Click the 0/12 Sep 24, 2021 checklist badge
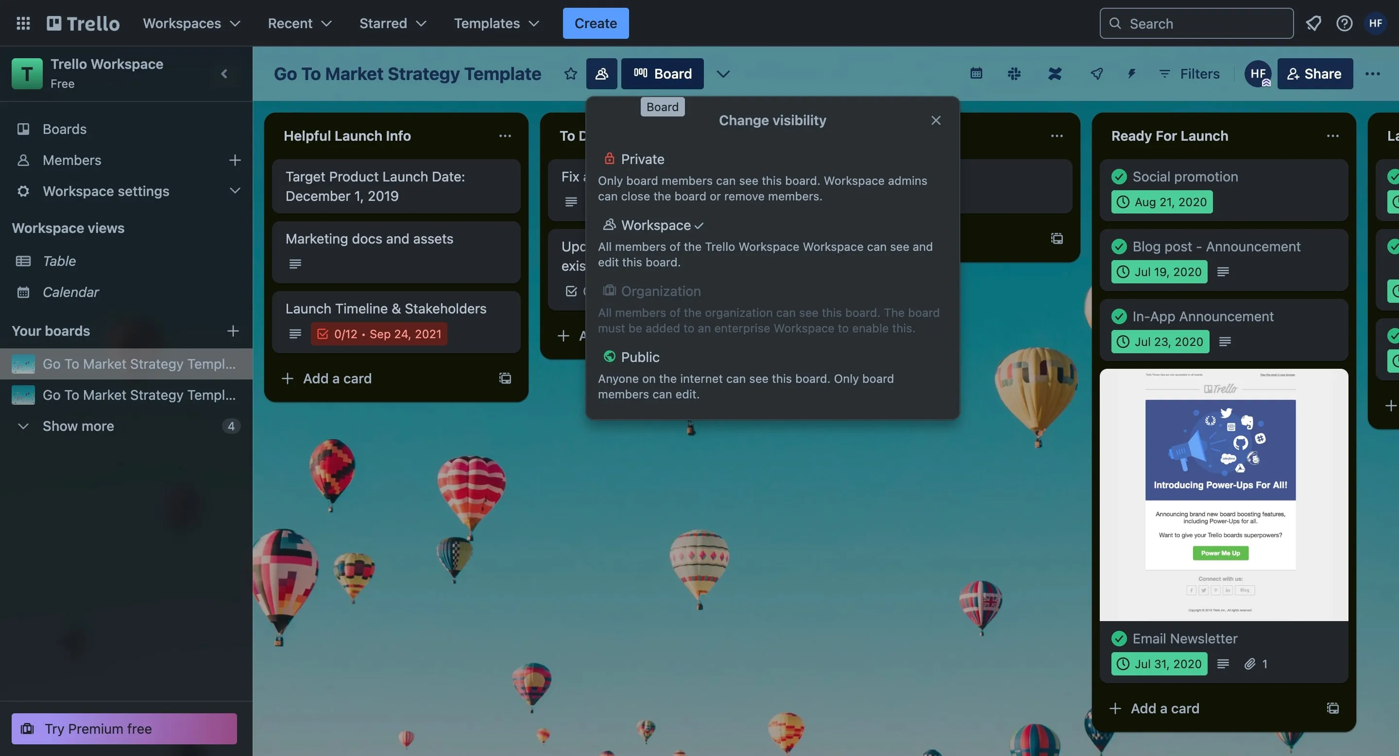The height and width of the screenshot is (756, 1399). (378, 334)
